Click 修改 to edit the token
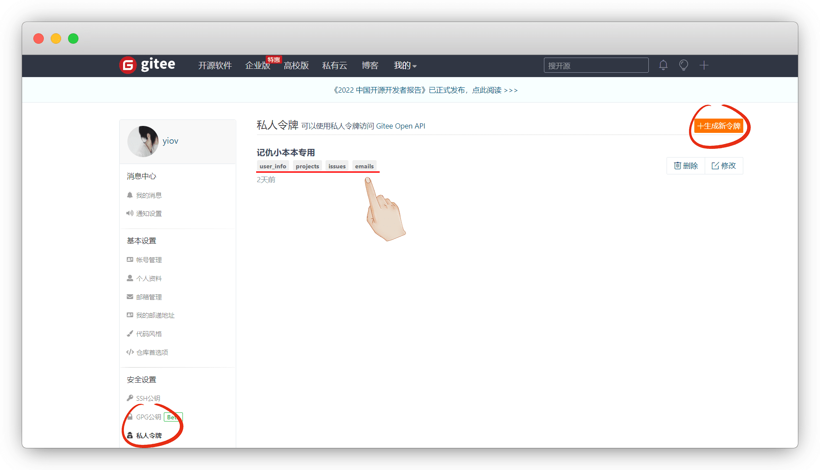Image resolution: width=820 pixels, height=470 pixels. (x=724, y=166)
